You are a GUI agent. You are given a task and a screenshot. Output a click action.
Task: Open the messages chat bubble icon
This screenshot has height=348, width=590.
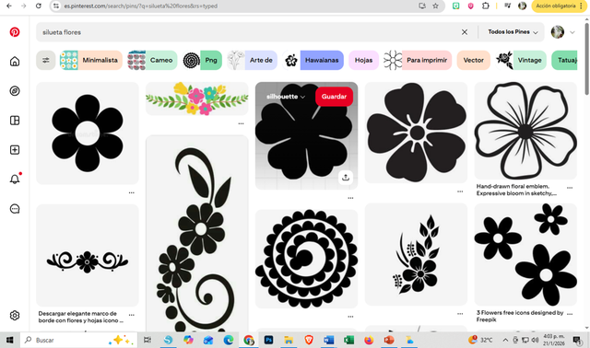click(x=15, y=209)
